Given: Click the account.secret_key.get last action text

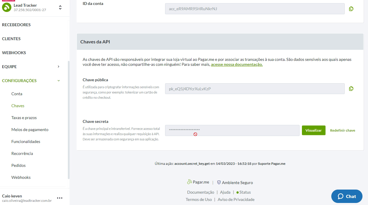Looking at the screenshot, I should (x=192, y=164).
